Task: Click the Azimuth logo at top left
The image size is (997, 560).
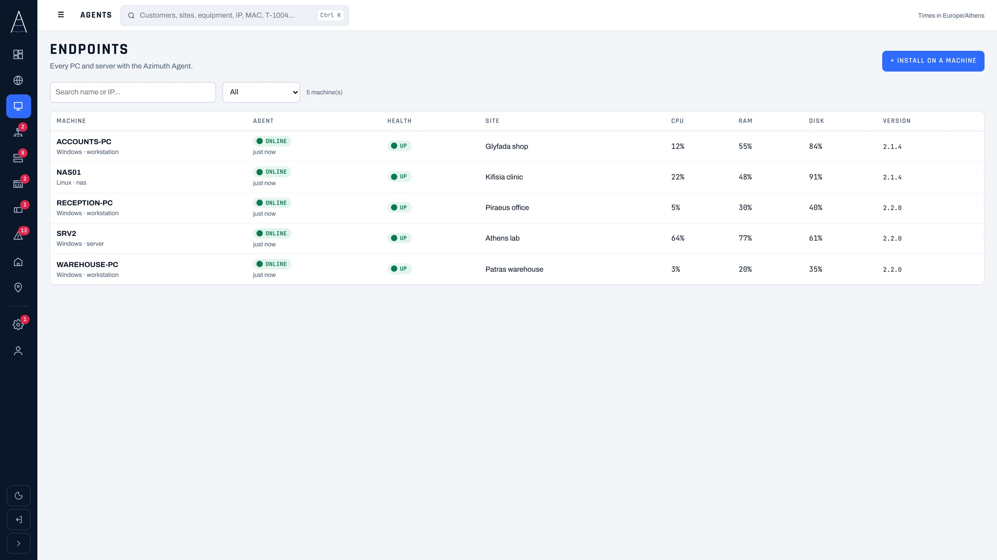Action: (19, 22)
